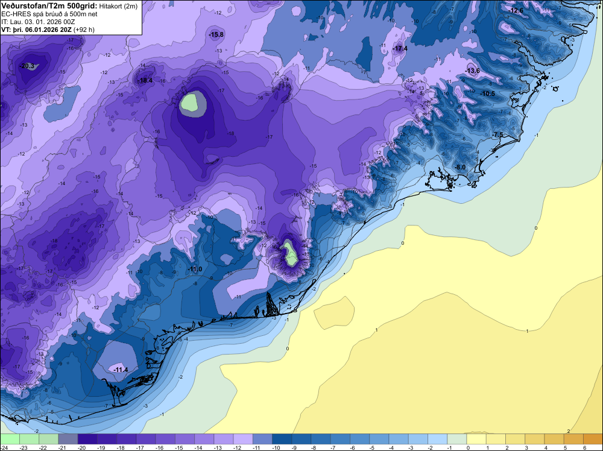The image size is (603, 451).
Task: Click the bold '-8.0' temperature label
Action: 460,167
